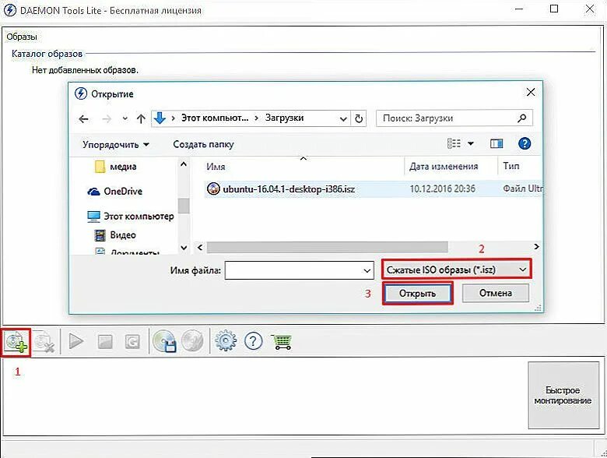This screenshot has height=458, width=607.
Task: Minimize the DAEMON Tools Lite window
Action: click(x=519, y=9)
